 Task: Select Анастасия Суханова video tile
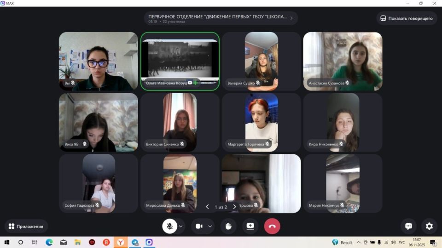coord(343,61)
